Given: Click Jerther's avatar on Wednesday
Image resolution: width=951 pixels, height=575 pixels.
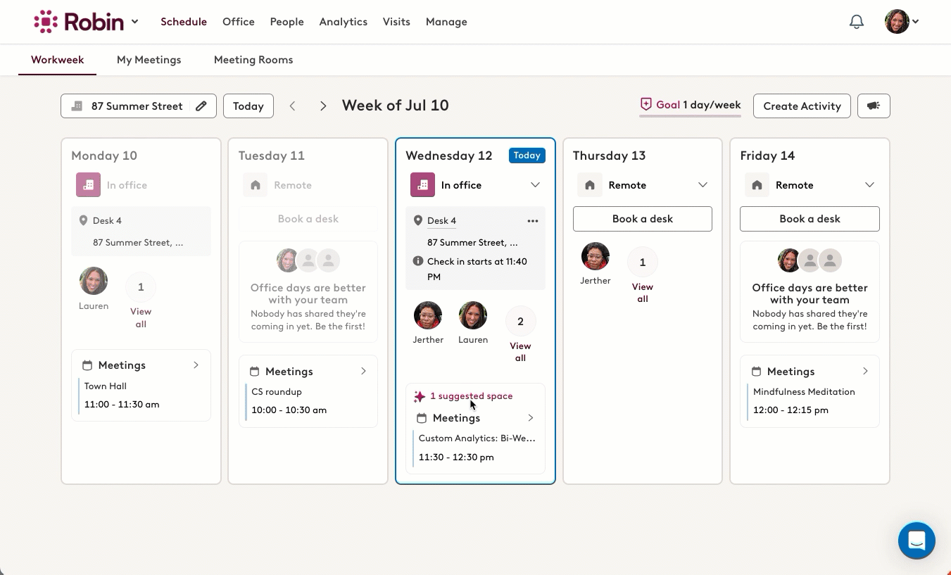Looking at the screenshot, I should [x=428, y=315].
